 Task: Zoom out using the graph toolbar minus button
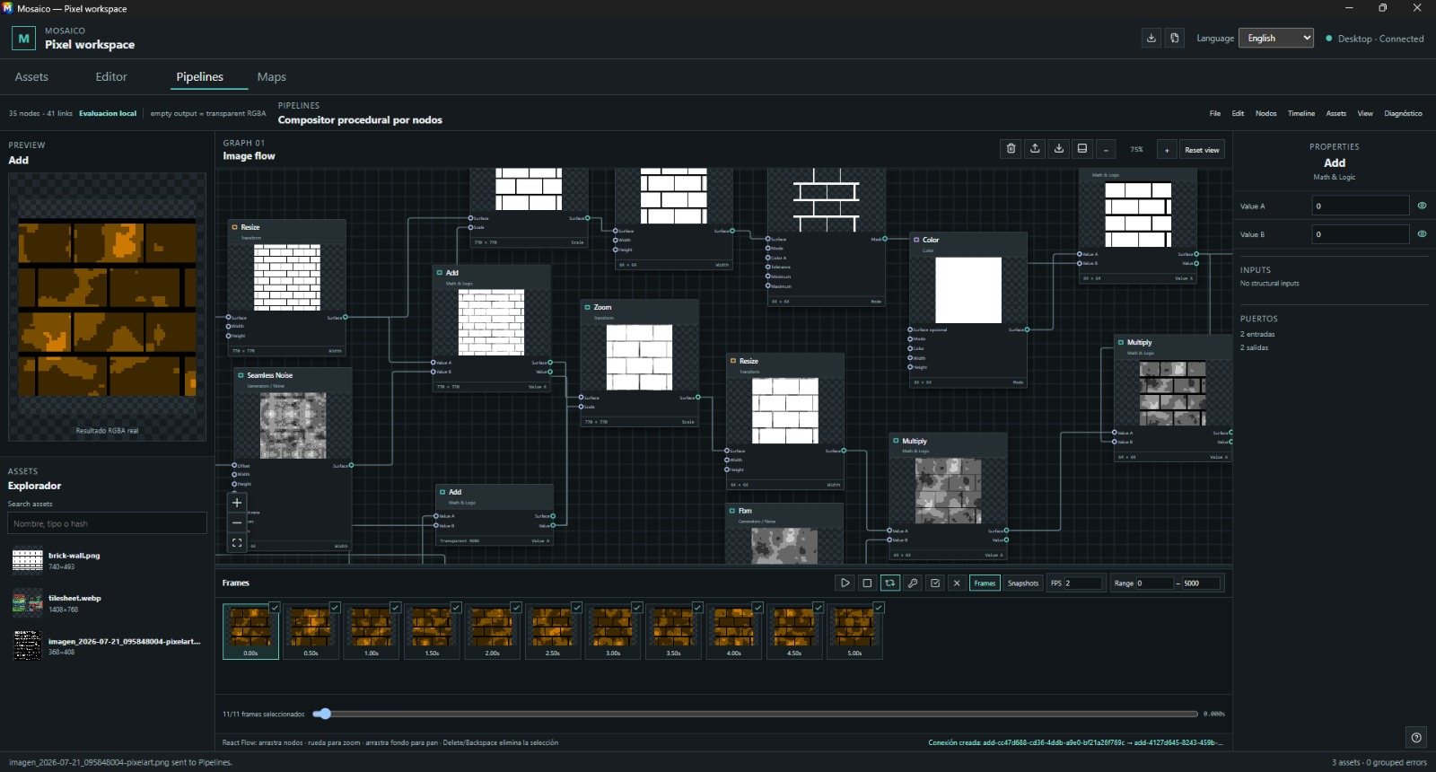tap(1106, 149)
